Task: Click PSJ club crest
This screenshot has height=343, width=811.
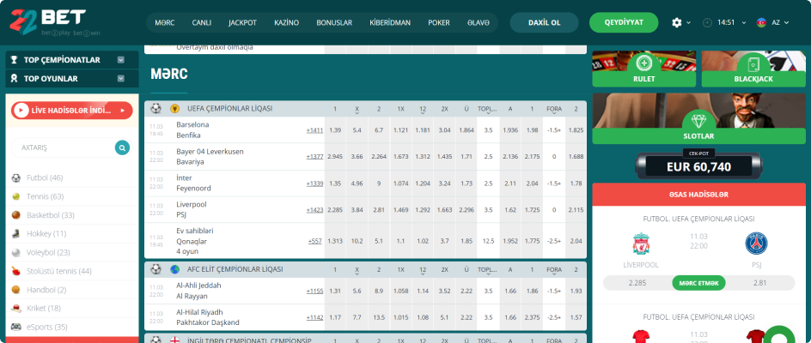Action: [x=756, y=244]
